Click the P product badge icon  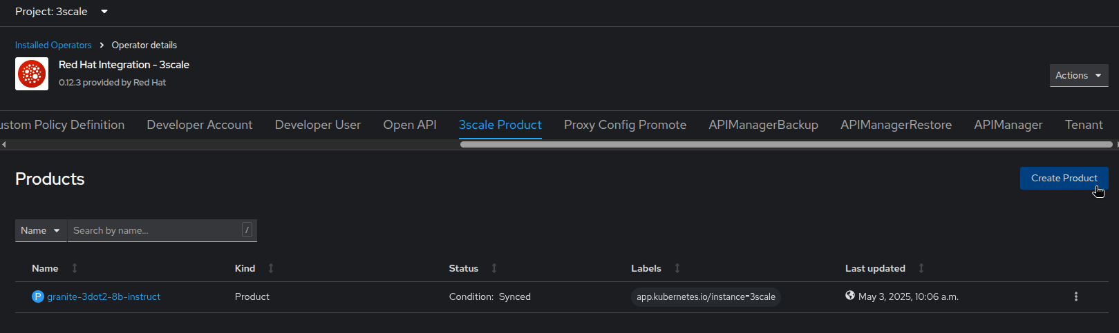tap(38, 296)
